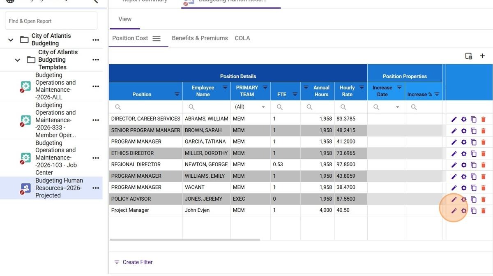This screenshot has width=493, height=276.
Task: Delete the WILLIAMS, EMILY row
Action: coord(483,176)
